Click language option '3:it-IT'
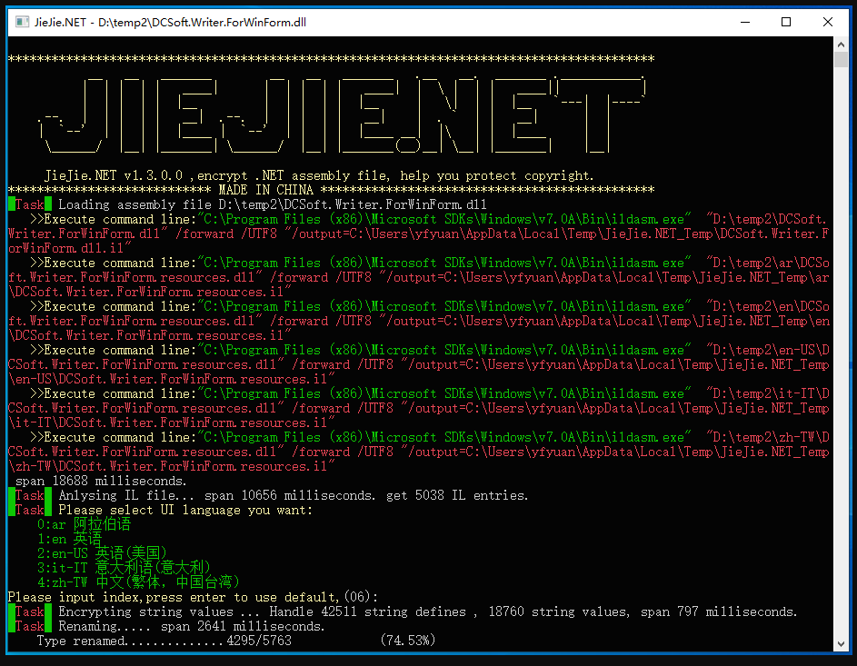The width and height of the screenshot is (857, 666). (x=125, y=568)
